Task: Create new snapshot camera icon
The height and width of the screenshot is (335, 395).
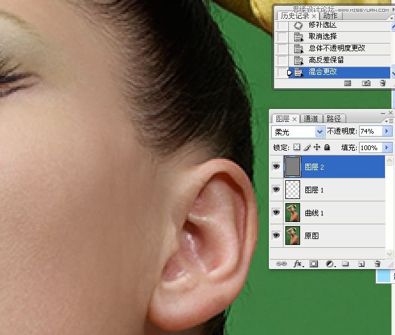Action: coord(366,83)
